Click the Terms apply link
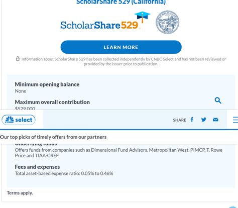This screenshot has height=208, width=238. [x=20, y=193]
